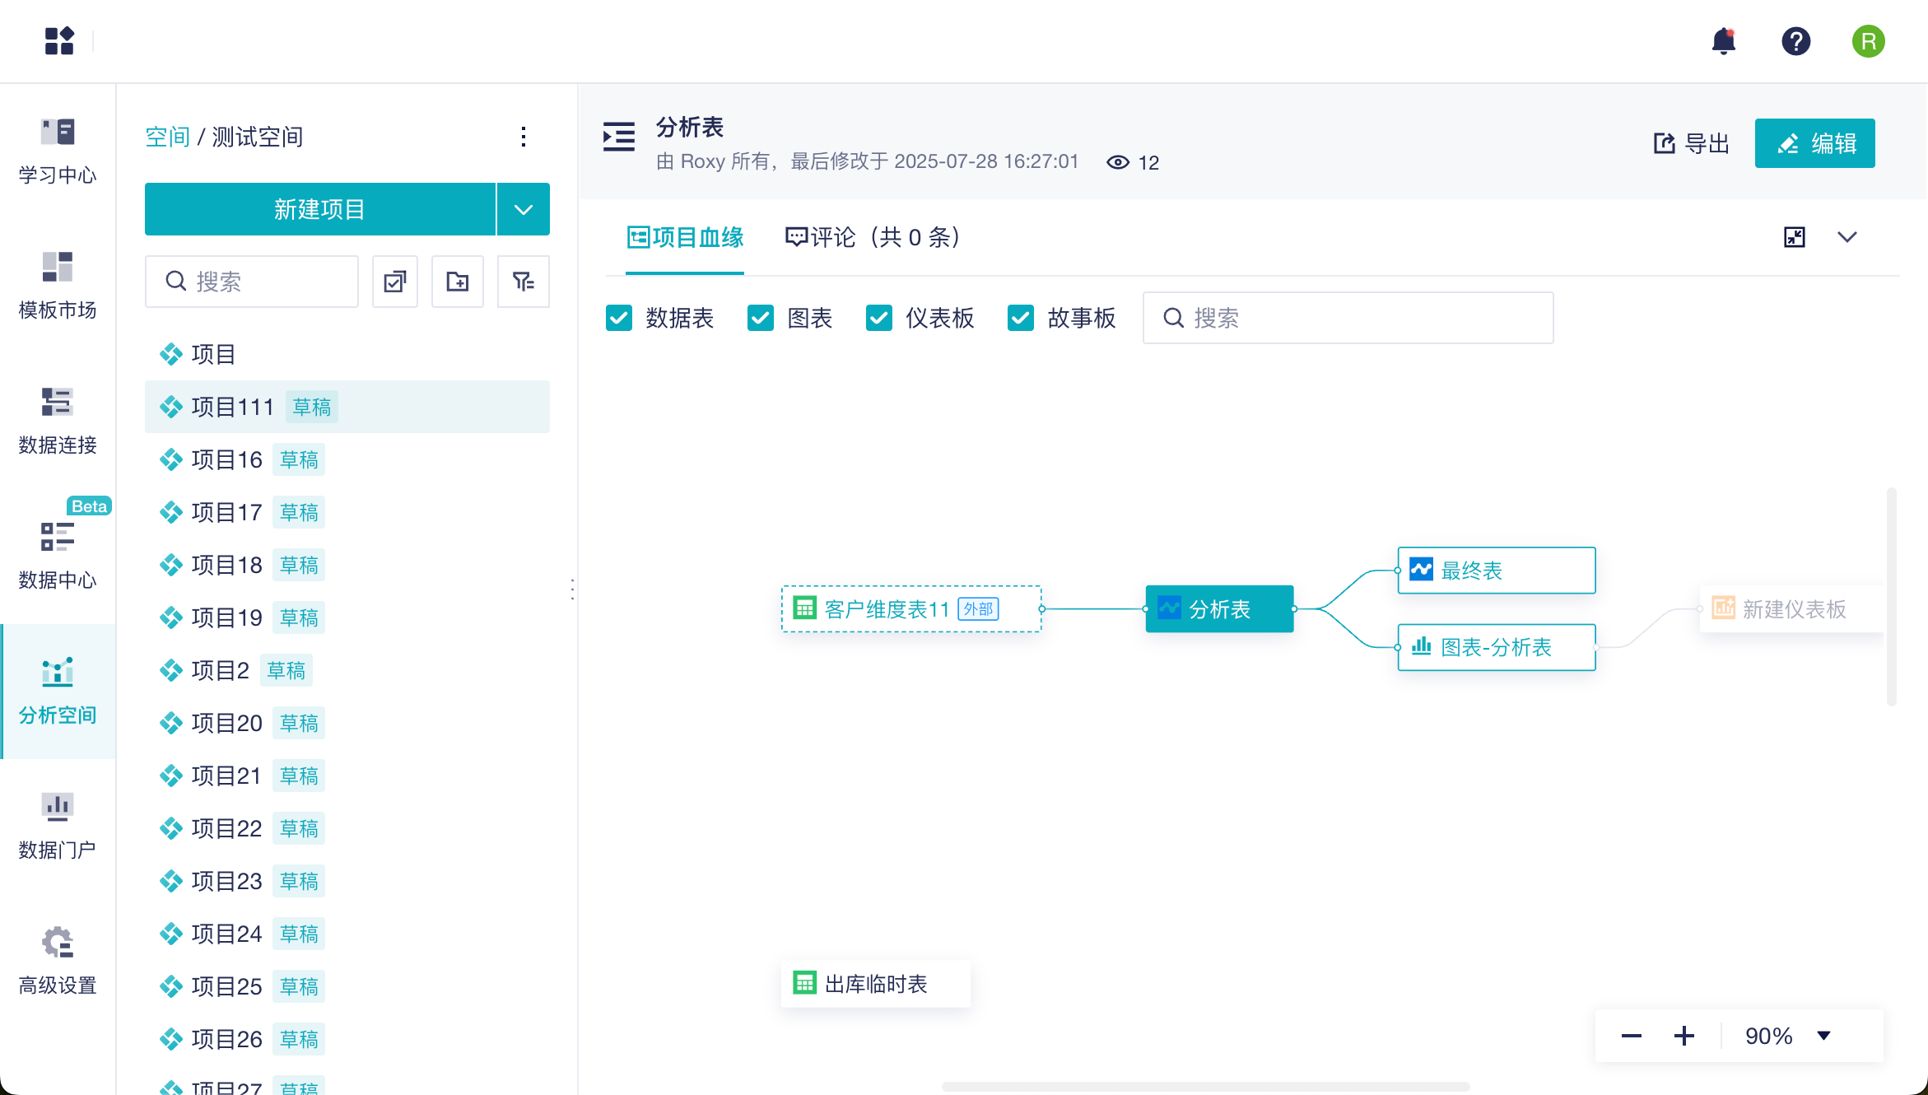Screen dimensions: 1928x1095
Task: Open the 90% zoom level dropdown
Action: (1824, 1036)
